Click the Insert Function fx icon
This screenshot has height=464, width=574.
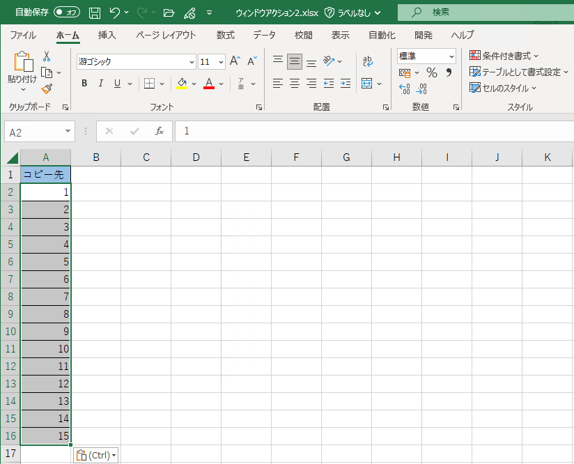click(x=160, y=131)
